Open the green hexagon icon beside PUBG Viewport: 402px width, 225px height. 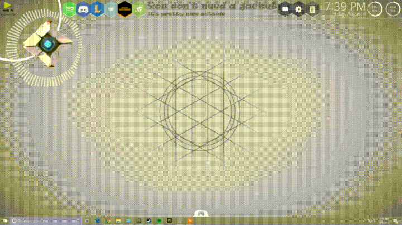coord(138,9)
